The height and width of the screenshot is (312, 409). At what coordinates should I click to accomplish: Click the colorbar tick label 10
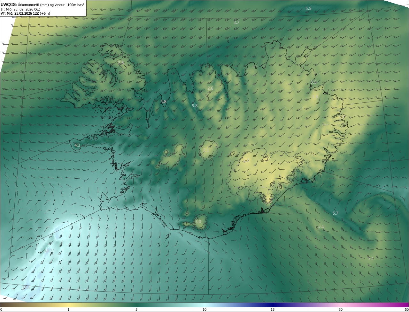click(204, 310)
